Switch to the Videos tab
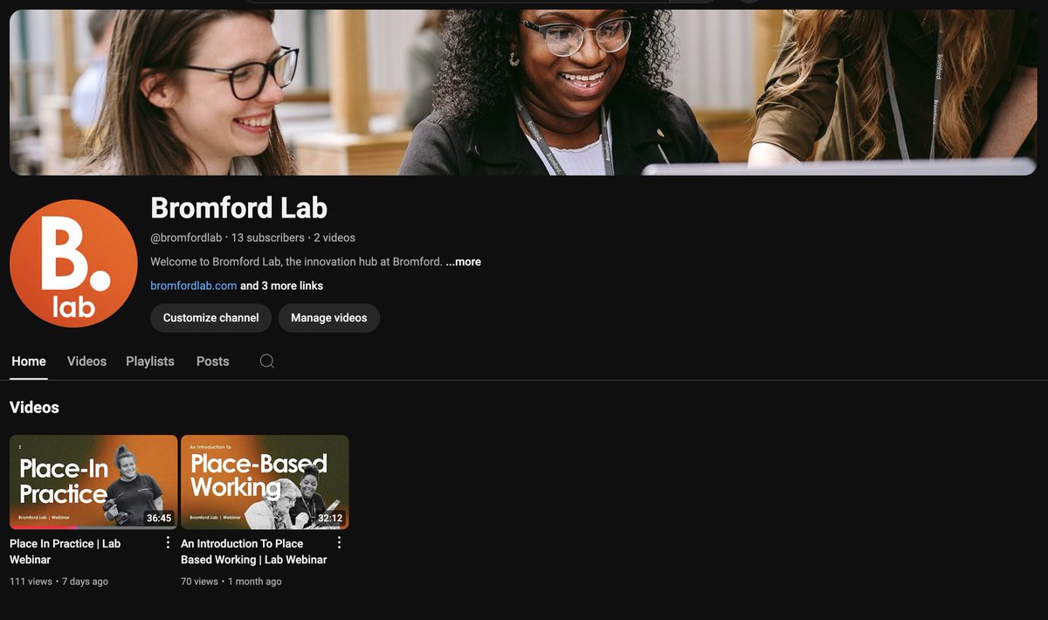The image size is (1048, 620). point(86,362)
